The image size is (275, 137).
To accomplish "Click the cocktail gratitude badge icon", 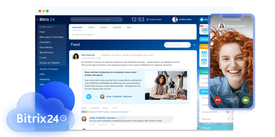I will click(89, 97).
